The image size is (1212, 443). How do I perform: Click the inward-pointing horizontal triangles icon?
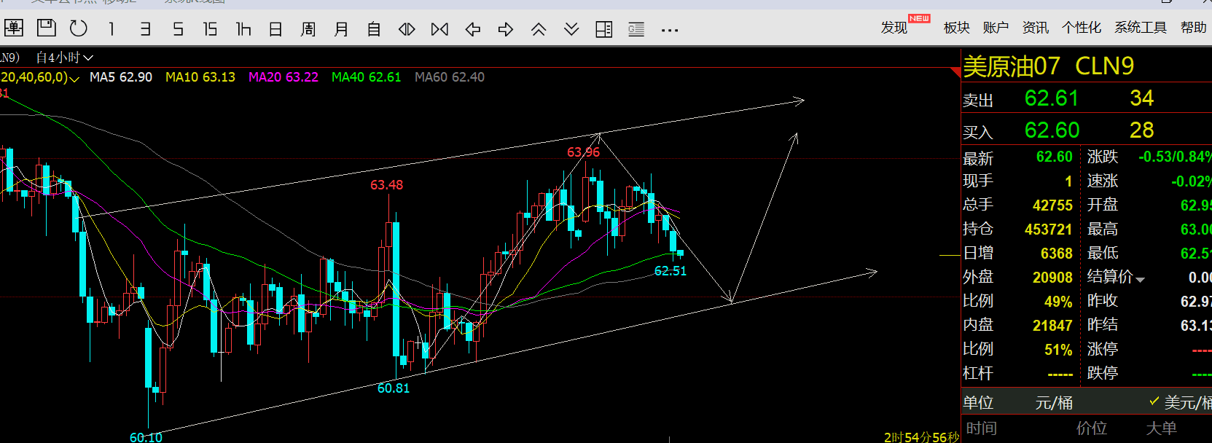pos(439,29)
